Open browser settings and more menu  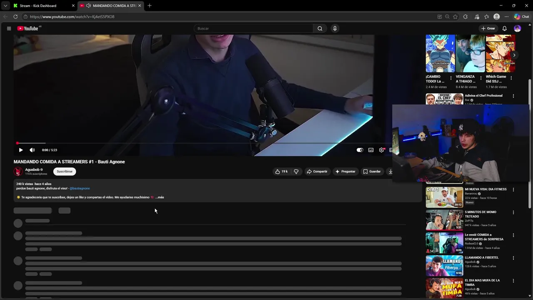(x=506, y=17)
